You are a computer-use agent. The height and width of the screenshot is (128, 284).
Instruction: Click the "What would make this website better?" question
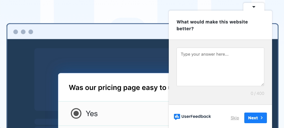(x=212, y=25)
